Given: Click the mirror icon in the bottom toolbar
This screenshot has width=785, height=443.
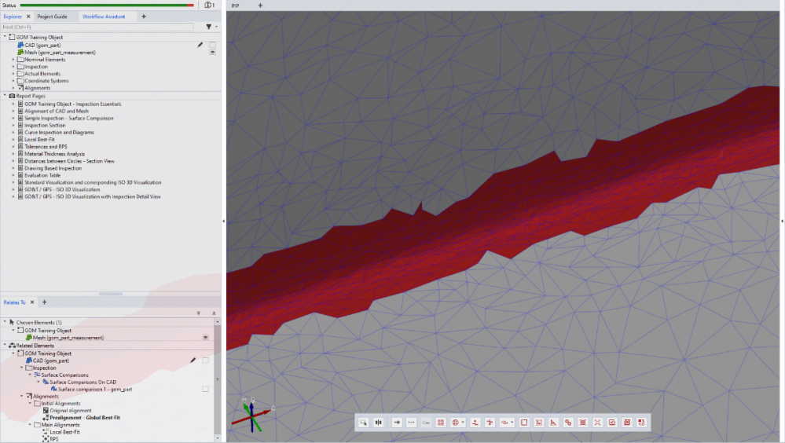Looking at the screenshot, I should click(x=379, y=423).
